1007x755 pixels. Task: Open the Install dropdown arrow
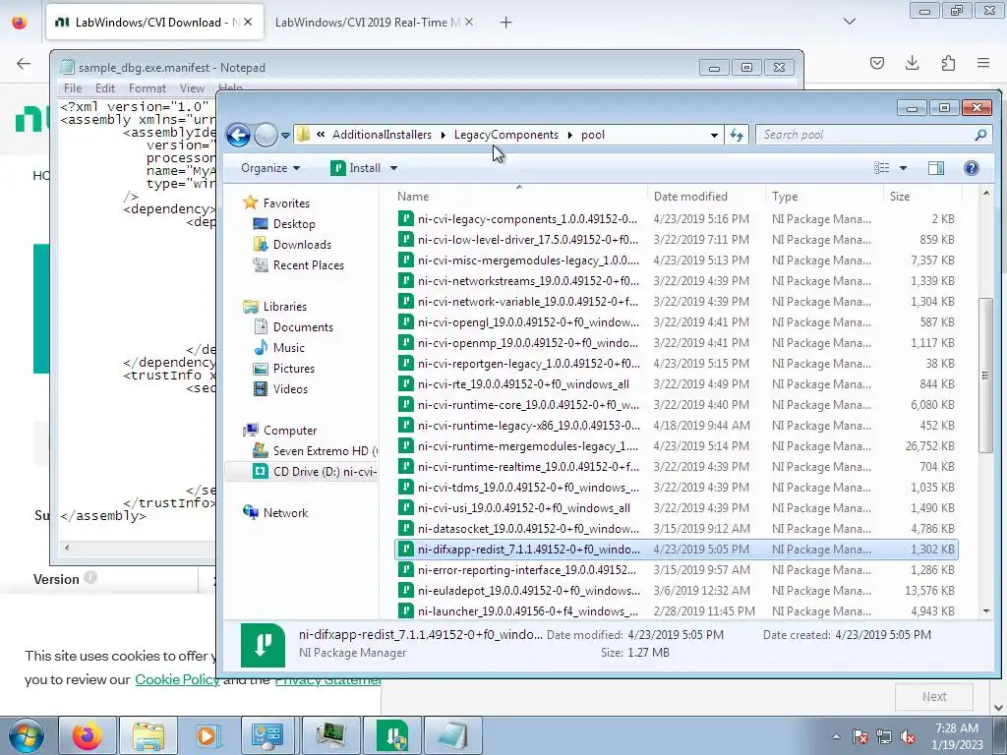[393, 168]
